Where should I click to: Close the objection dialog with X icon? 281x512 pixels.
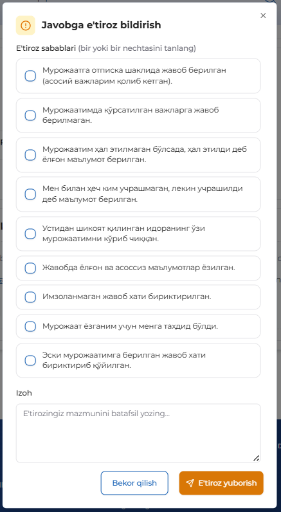click(263, 15)
